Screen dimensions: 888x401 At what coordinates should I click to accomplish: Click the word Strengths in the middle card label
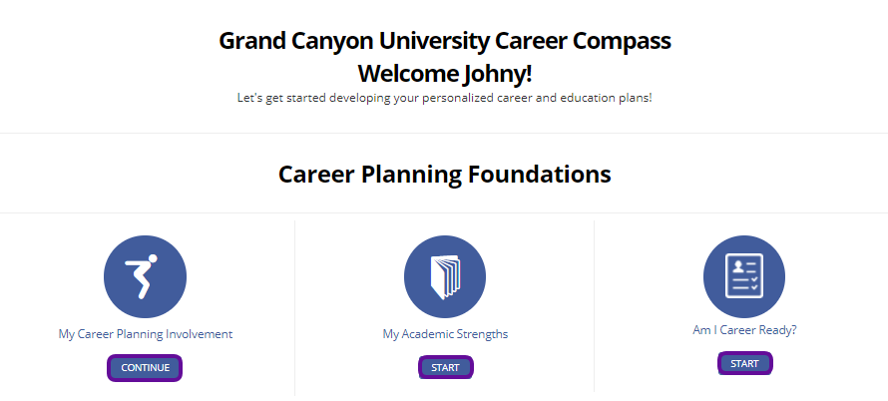(x=482, y=334)
